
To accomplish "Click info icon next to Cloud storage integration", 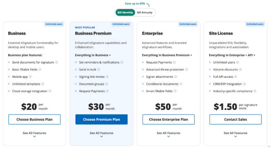I will [x=50, y=91].
